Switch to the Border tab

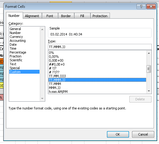tap(66, 16)
